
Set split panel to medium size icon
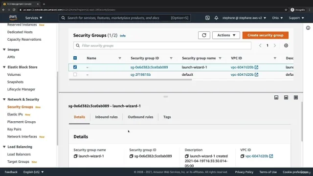pos(286,97)
